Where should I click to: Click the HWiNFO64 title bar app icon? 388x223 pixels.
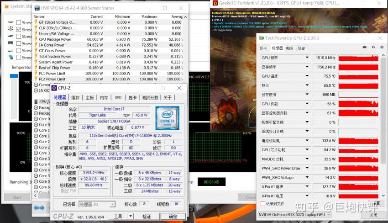[37, 8]
